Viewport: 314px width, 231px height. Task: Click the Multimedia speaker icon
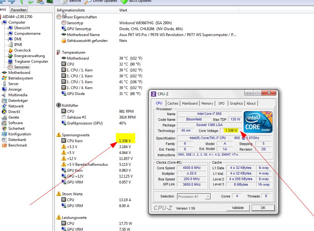point(4,95)
